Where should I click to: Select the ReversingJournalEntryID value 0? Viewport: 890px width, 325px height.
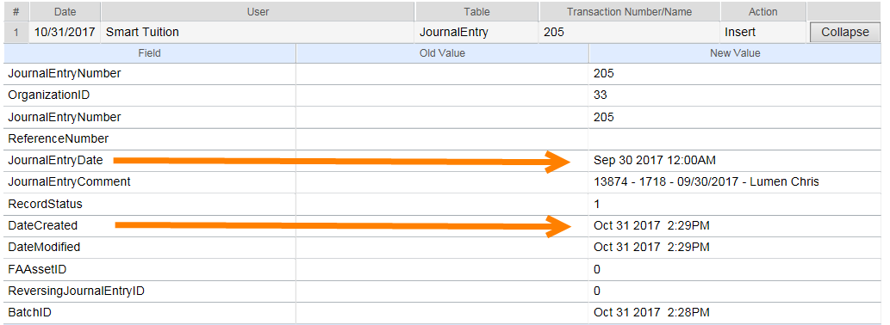click(596, 291)
